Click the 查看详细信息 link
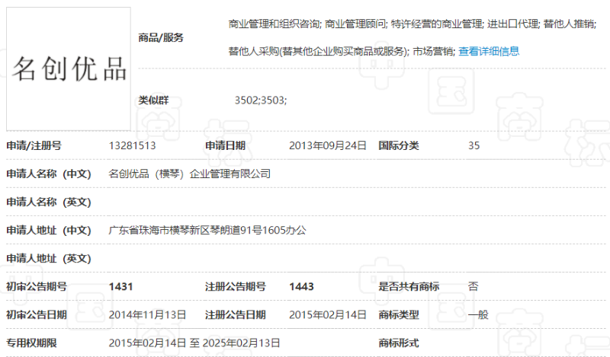 pos(489,52)
